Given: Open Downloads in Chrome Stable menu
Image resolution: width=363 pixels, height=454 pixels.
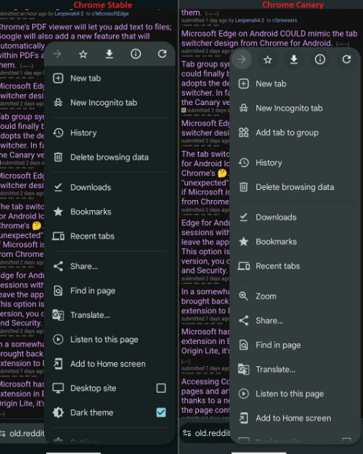Looking at the screenshot, I should pyautogui.click(x=110, y=187).
